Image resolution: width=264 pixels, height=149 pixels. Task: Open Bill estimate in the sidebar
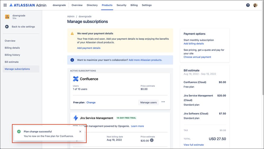point(12,62)
